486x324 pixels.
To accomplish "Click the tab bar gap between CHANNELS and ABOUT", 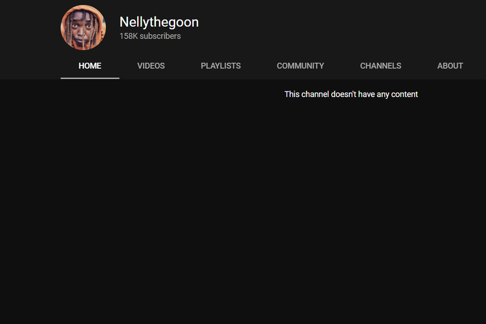I will click(x=419, y=66).
